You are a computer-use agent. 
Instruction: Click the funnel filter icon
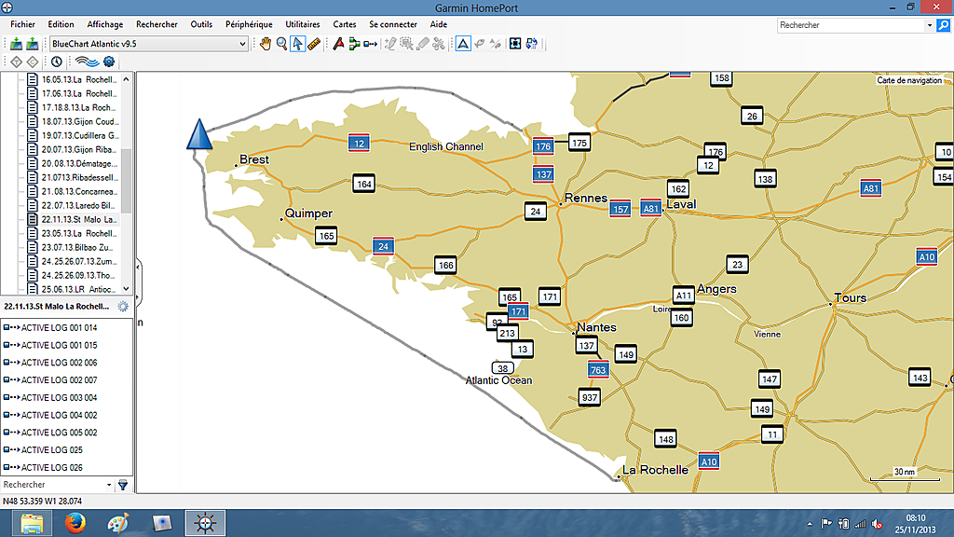pyautogui.click(x=123, y=485)
